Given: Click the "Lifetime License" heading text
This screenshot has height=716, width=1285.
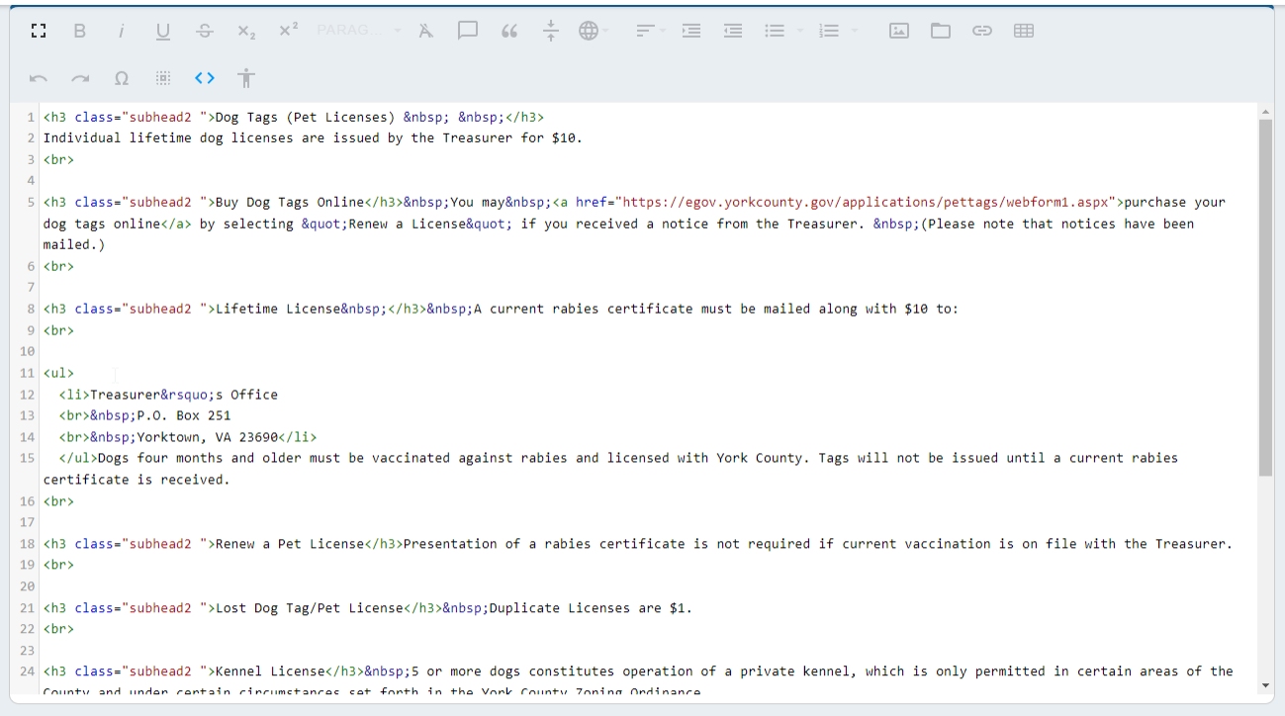Looking at the screenshot, I should point(278,309).
